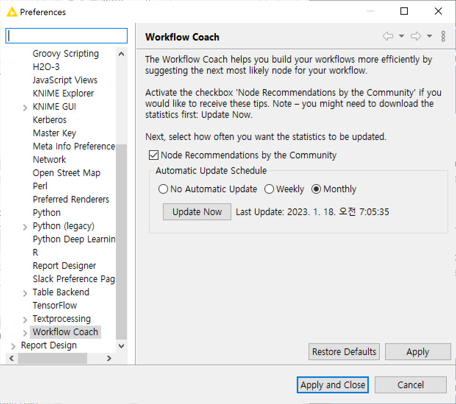Cancel the Preferences dialog
The image size is (456, 404).
411,385
